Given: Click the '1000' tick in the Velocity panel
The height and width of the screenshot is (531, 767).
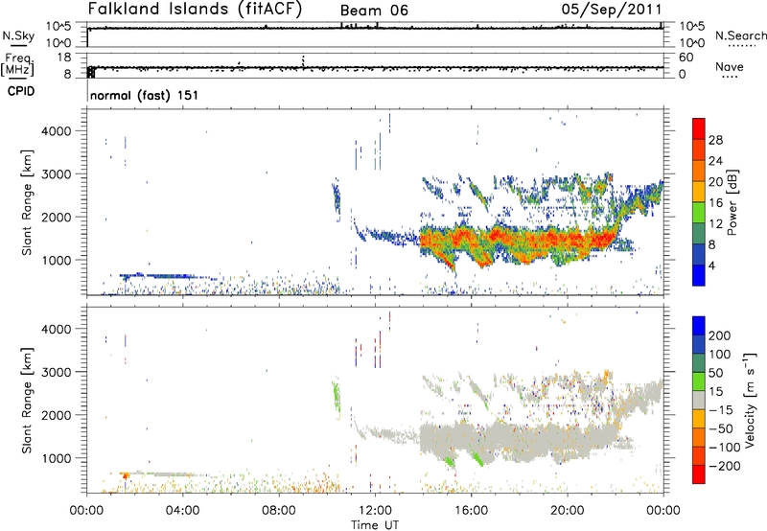Looking at the screenshot, I should 58,458.
